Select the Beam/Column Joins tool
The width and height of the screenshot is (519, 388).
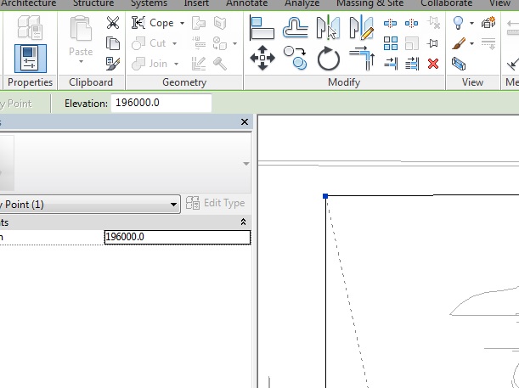coord(199,43)
